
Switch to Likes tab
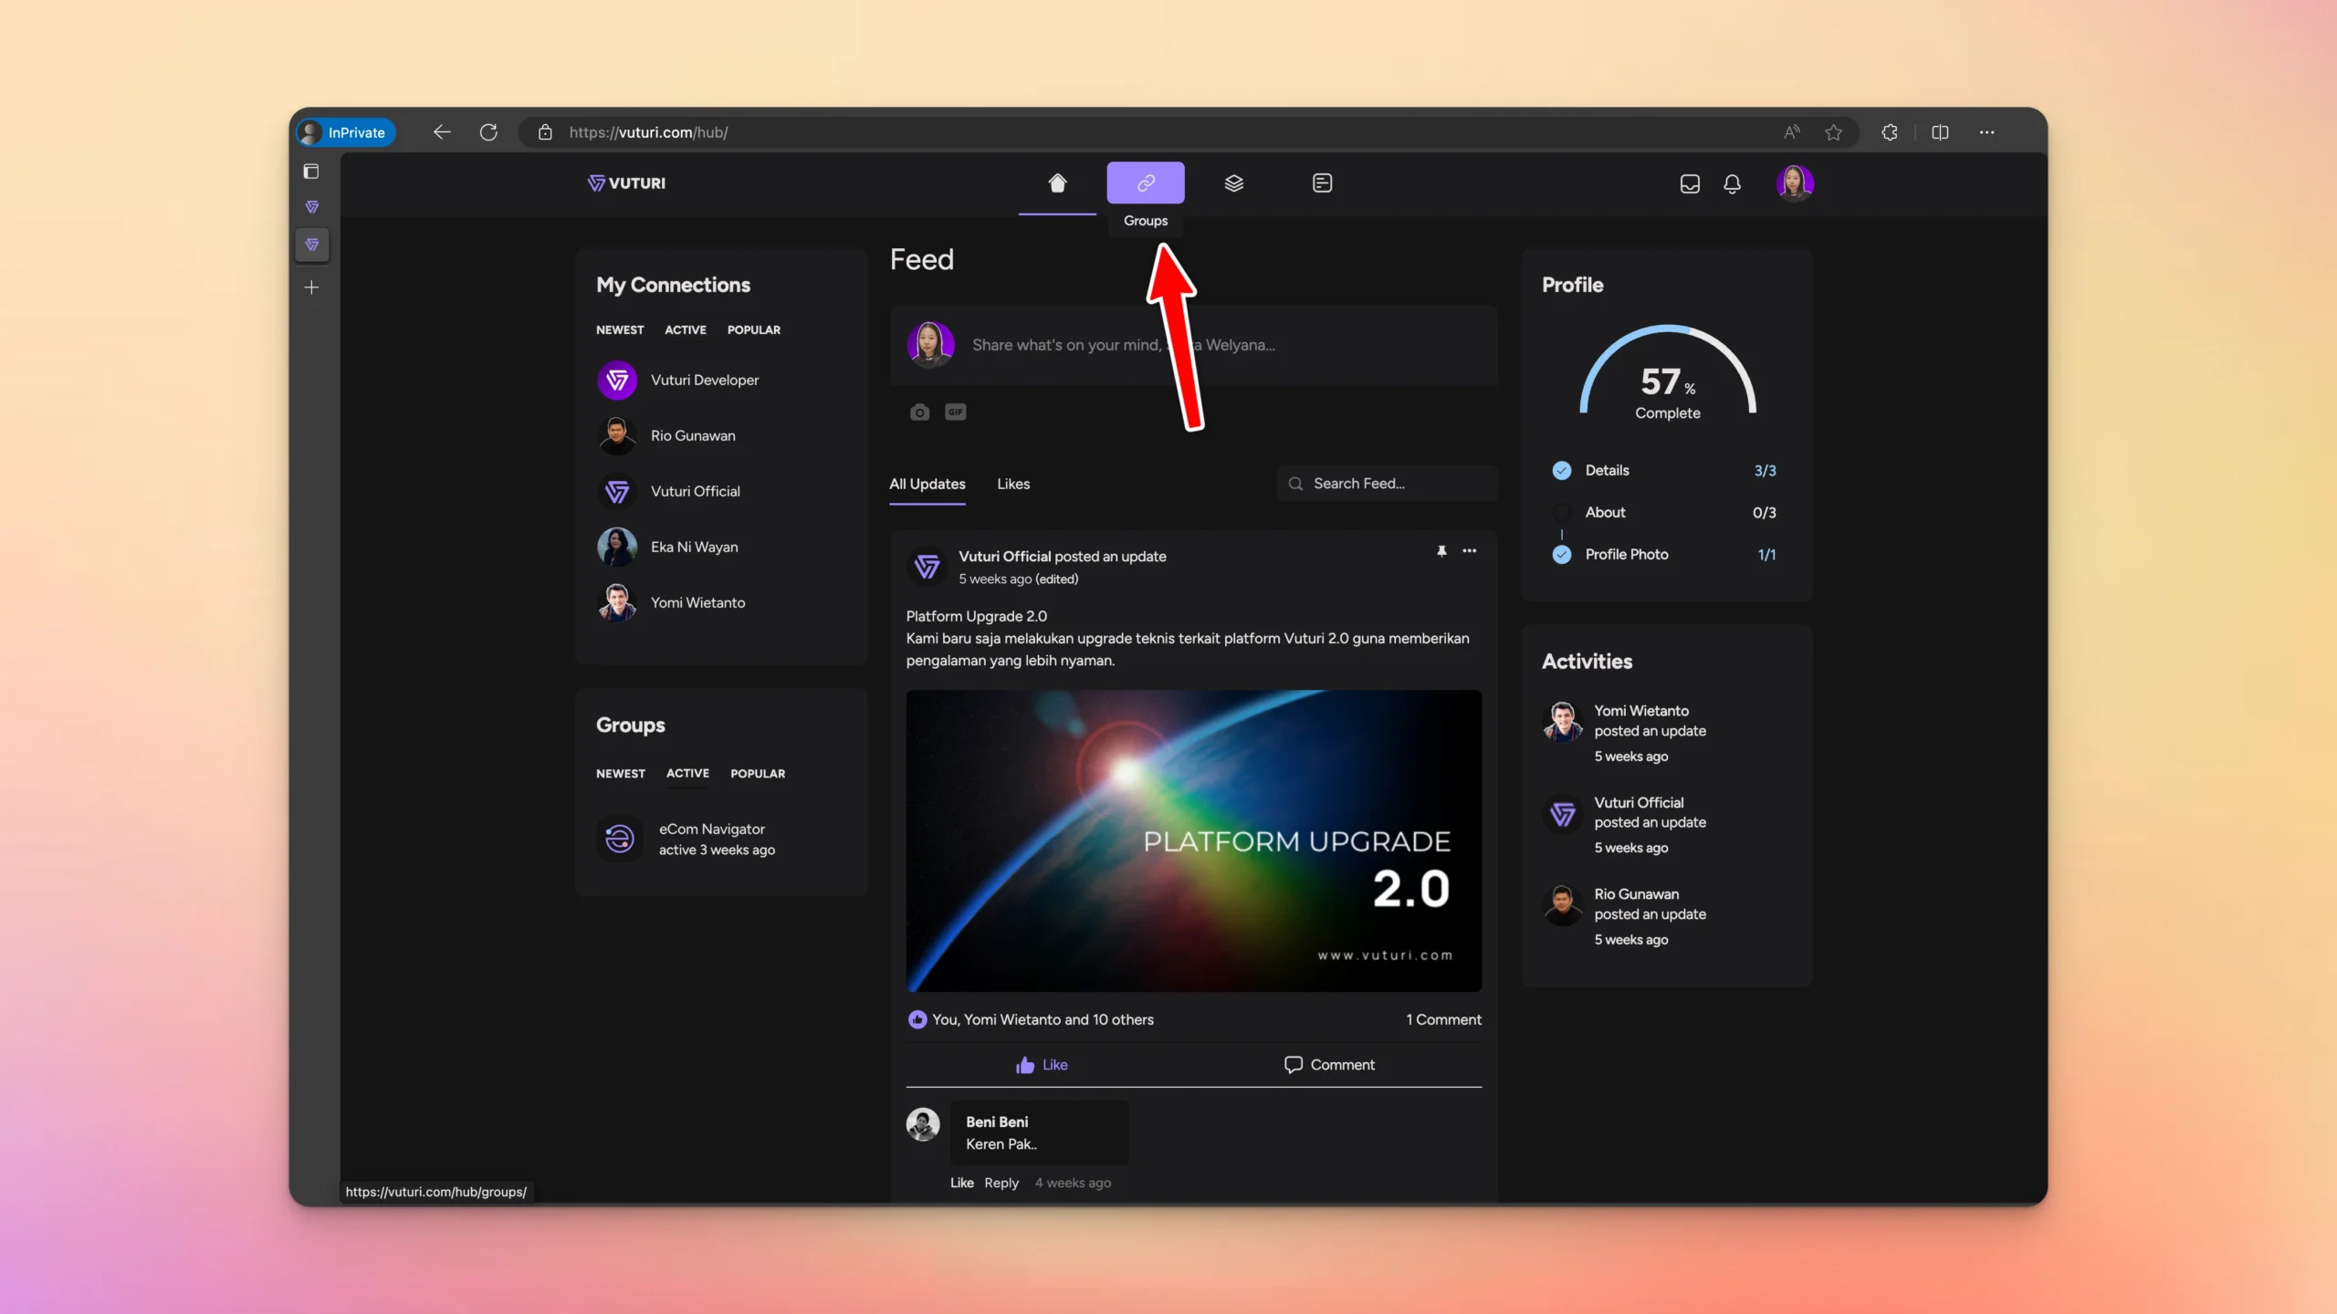tap(1013, 484)
